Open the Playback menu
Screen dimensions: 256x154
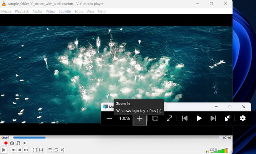[x=22, y=11]
